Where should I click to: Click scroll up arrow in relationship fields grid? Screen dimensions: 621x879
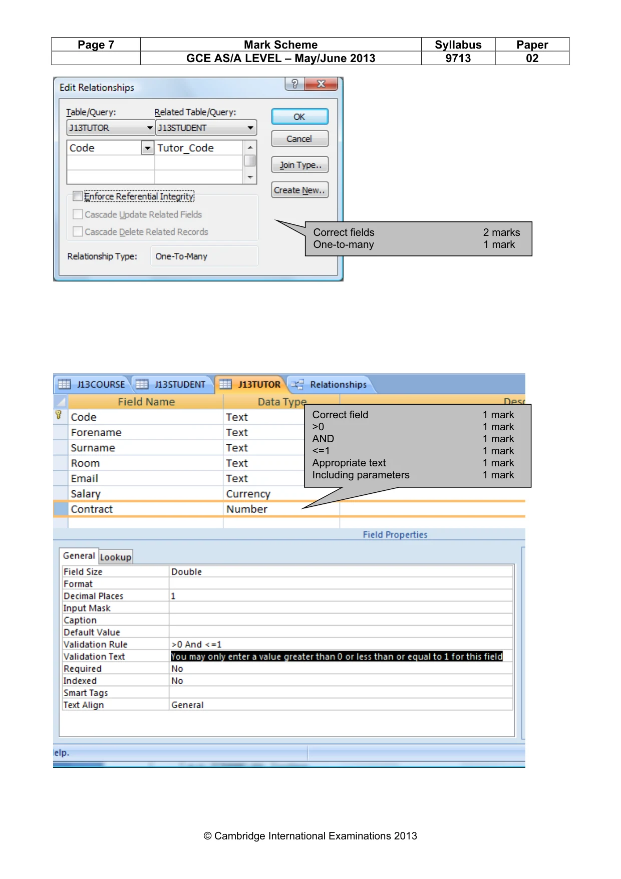250,147
